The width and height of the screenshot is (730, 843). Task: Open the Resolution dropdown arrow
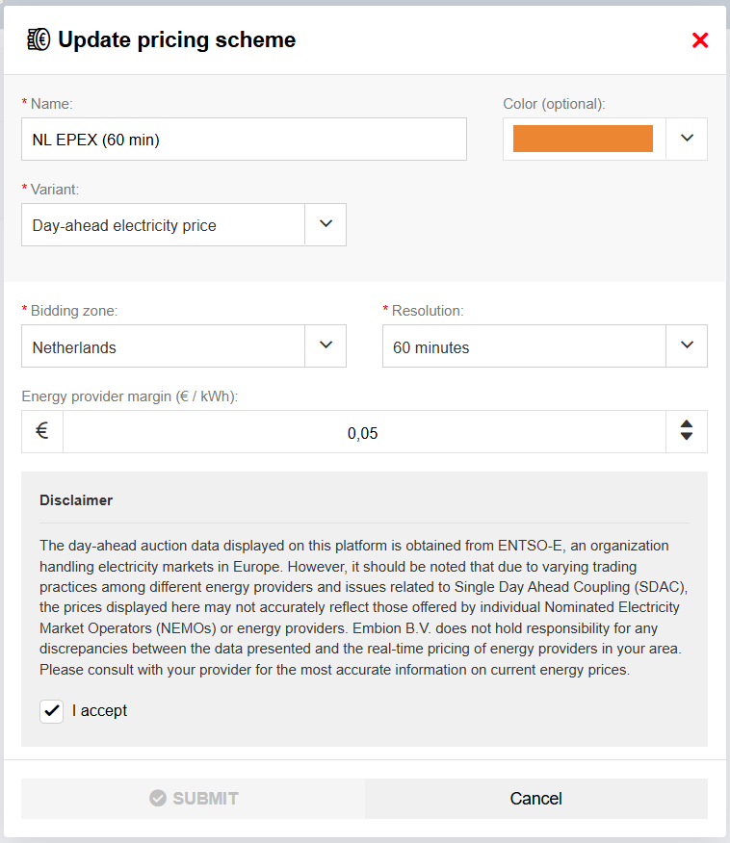687,345
